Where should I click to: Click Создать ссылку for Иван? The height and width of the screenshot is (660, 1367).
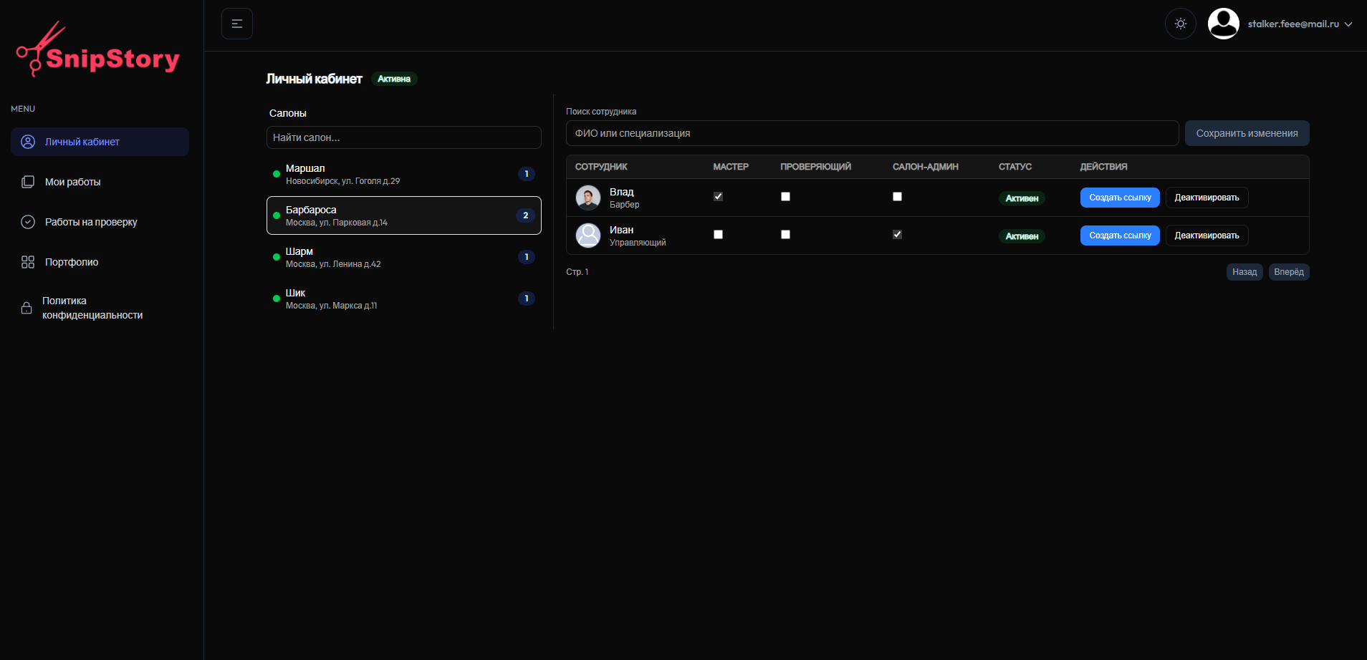point(1120,236)
